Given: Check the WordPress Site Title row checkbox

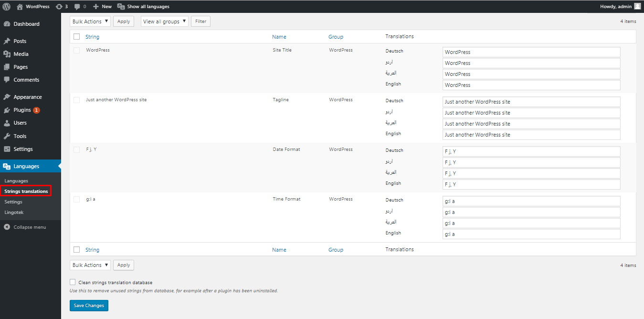Looking at the screenshot, I should click(x=76, y=50).
